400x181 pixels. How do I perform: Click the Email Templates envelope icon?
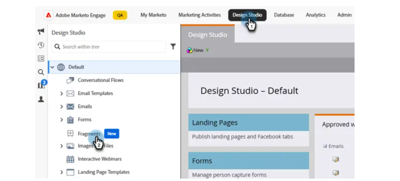70,94
